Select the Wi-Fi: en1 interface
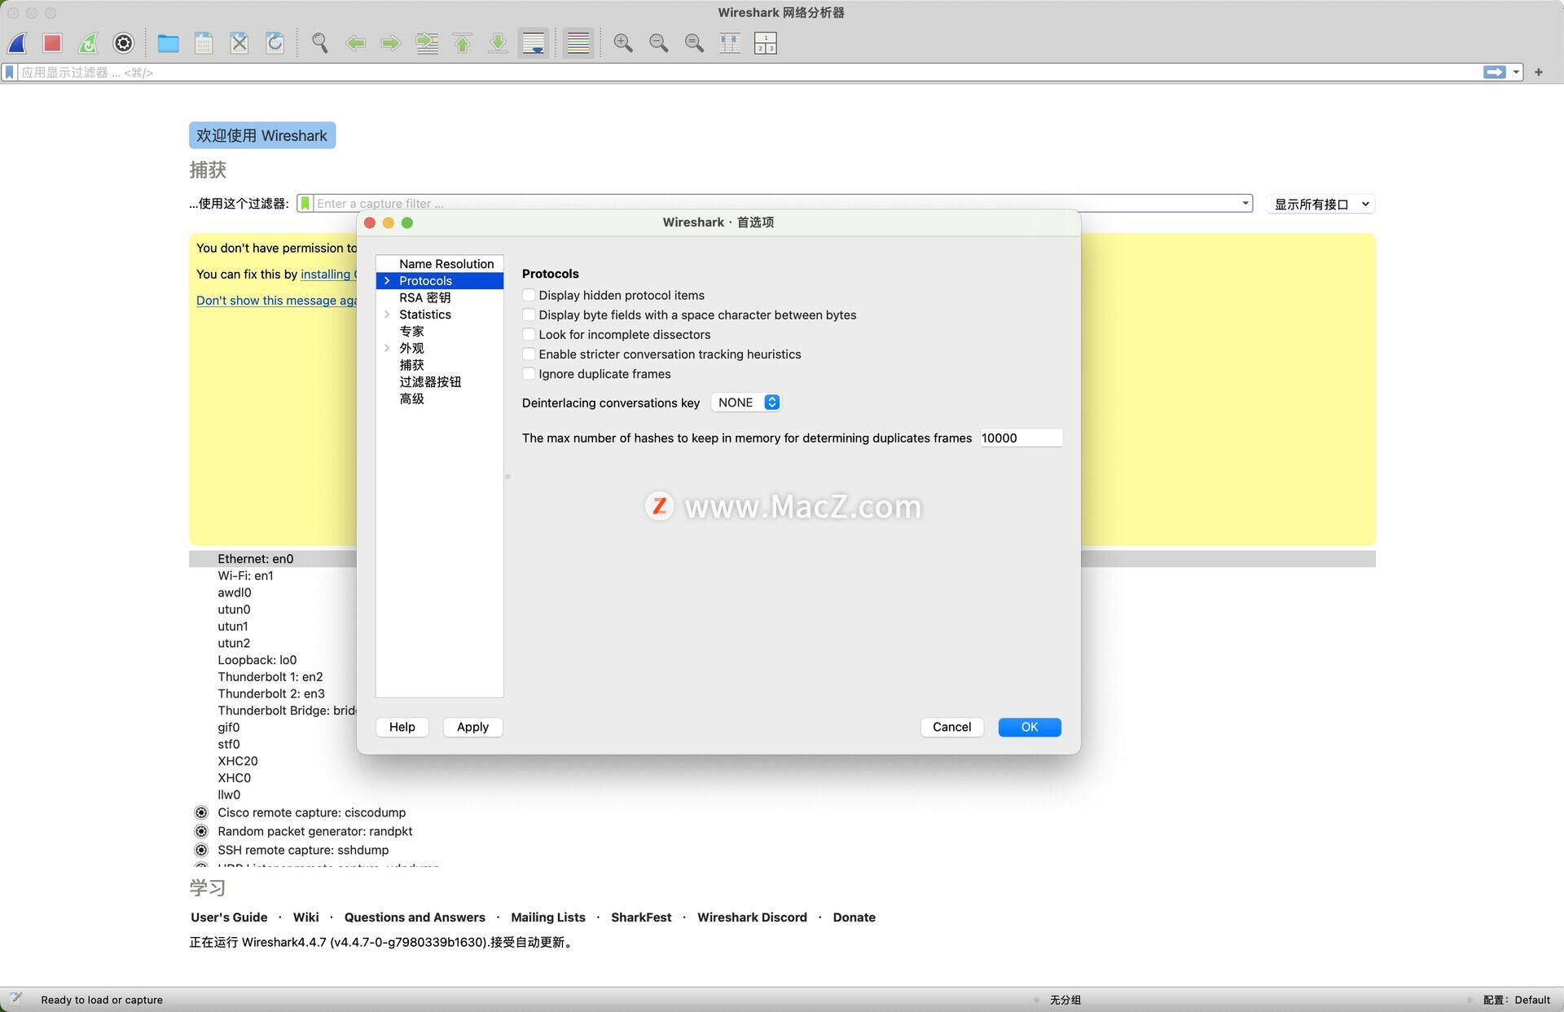Viewport: 1564px width, 1012px height. point(245,575)
